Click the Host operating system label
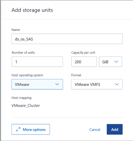 coord(27,75)
